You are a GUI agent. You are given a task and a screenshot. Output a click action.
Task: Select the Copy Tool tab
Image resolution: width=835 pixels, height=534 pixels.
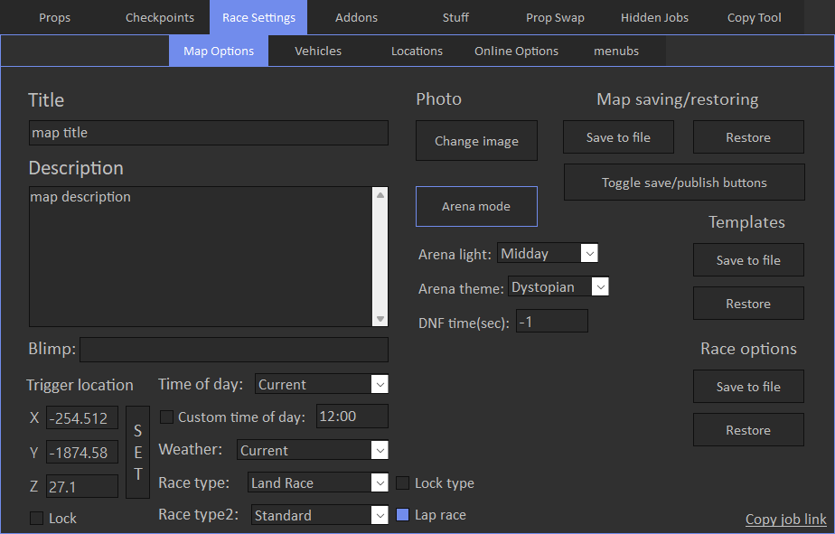754,17
